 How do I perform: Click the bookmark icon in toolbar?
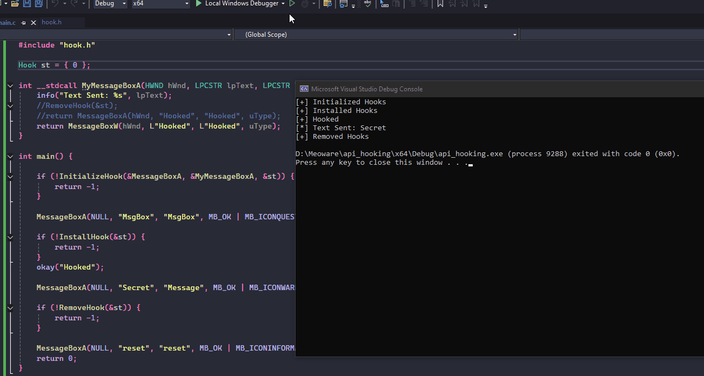440,4
